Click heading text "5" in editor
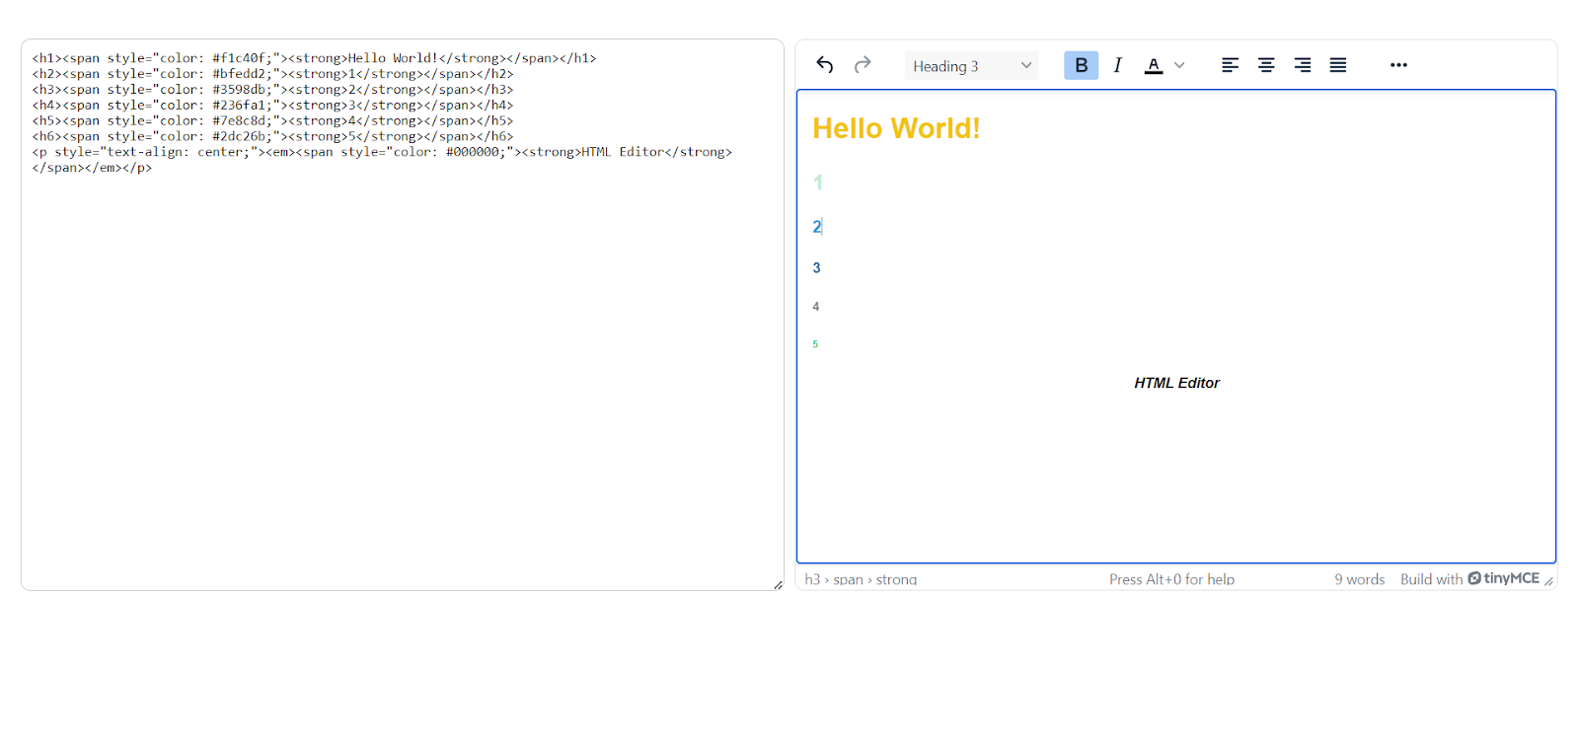Viewport: 1579px width, 744px height. coord(815,344)
